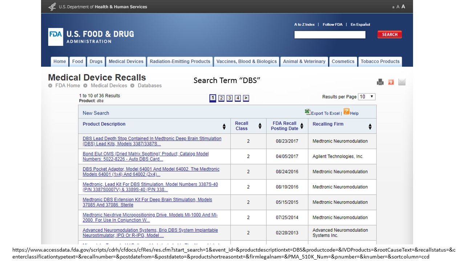
Task: Click the Help text link
Action: [354, 113]
